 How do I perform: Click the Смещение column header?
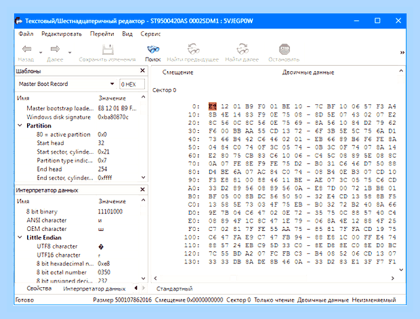tap(178, 72)
